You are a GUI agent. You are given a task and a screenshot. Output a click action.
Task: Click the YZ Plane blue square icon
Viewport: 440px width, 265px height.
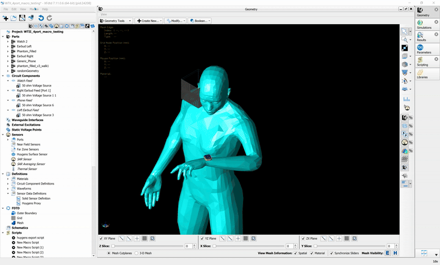254,239
